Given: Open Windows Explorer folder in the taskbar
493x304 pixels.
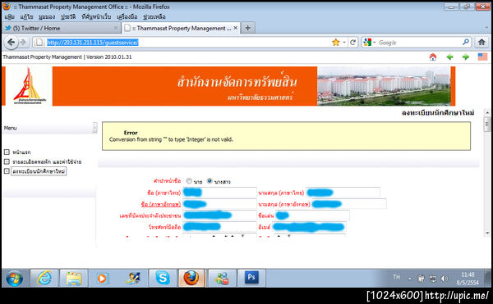Looking at the screenshot, I should tap(74, 278).
